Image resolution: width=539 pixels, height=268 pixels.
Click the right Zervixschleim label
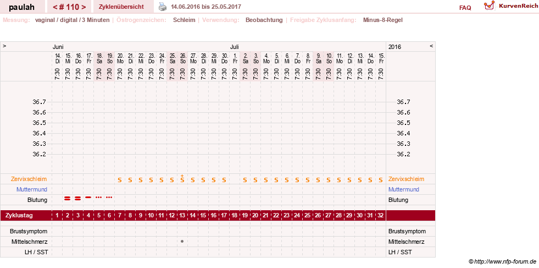[x=407, y=179]
